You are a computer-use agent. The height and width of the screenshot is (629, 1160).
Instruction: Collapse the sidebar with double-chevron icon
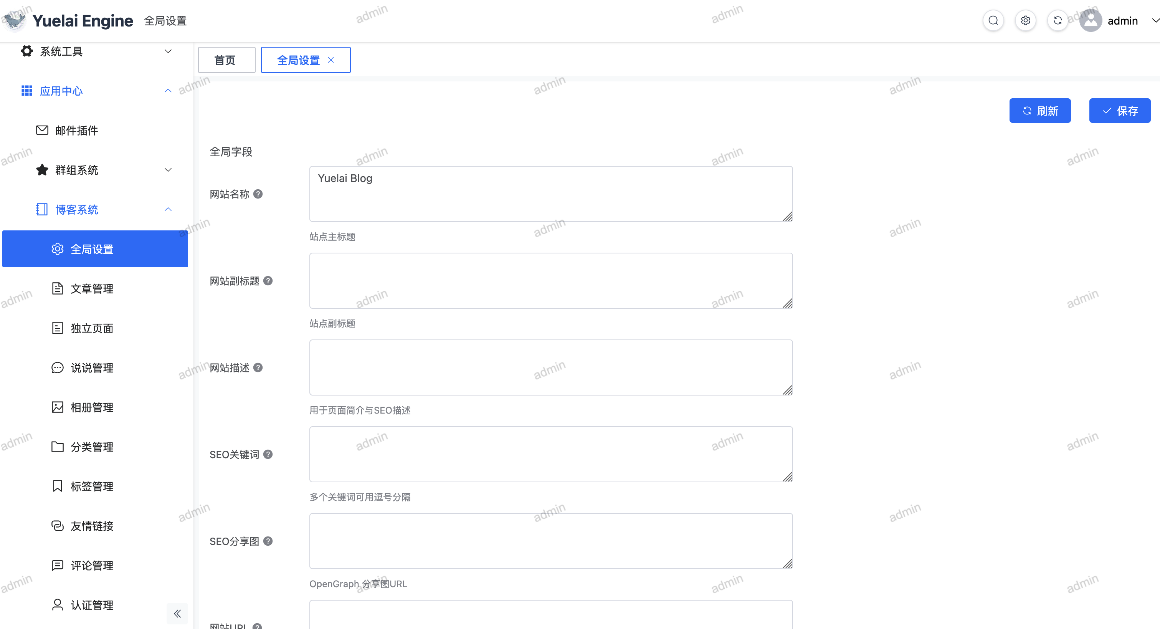(x=177, y=613)
